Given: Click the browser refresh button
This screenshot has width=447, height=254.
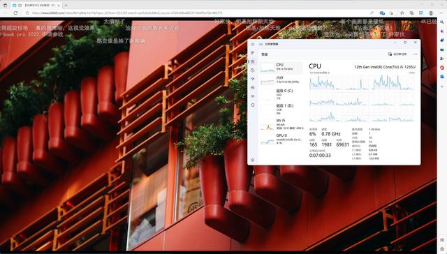Looking at the screenshot, I should click(x=15, y=13).
